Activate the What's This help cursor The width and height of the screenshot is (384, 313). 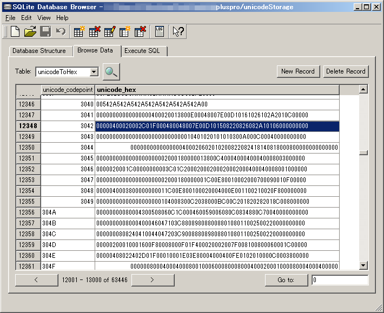coord(178,31)
